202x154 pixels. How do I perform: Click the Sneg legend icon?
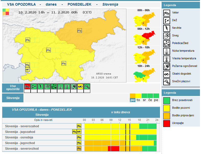point(167,36)
